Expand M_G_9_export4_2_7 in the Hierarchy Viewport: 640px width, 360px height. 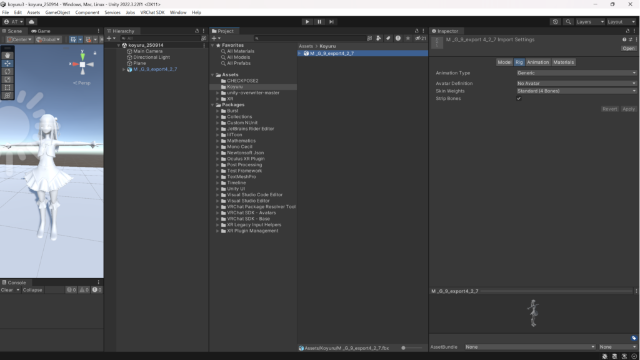124,69
